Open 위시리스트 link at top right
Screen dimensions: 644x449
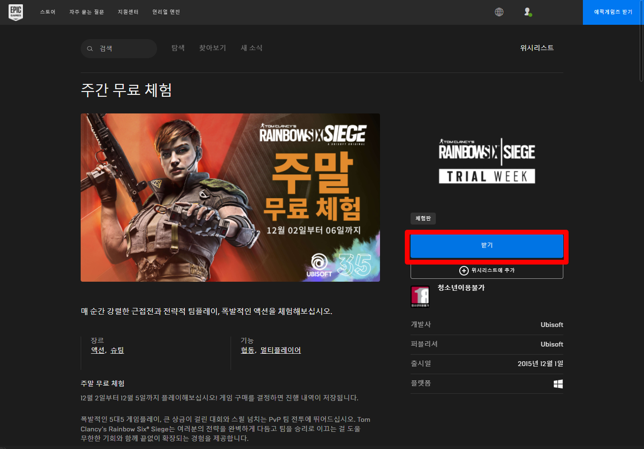(x=537, y=48)
